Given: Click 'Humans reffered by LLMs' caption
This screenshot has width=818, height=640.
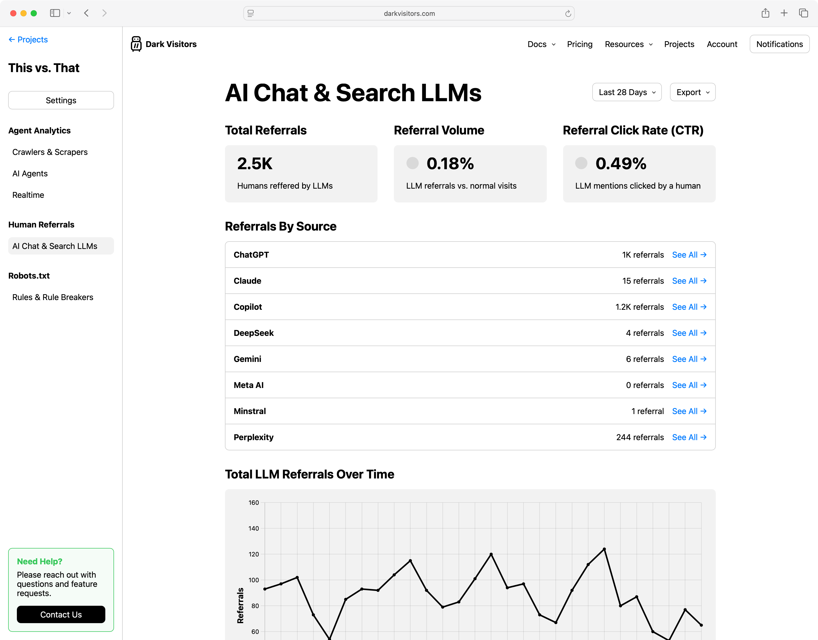Looking at the screenshot, I should coord(285,186).
